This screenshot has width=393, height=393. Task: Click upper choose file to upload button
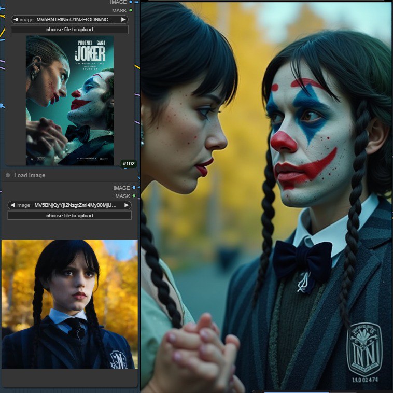69,30
